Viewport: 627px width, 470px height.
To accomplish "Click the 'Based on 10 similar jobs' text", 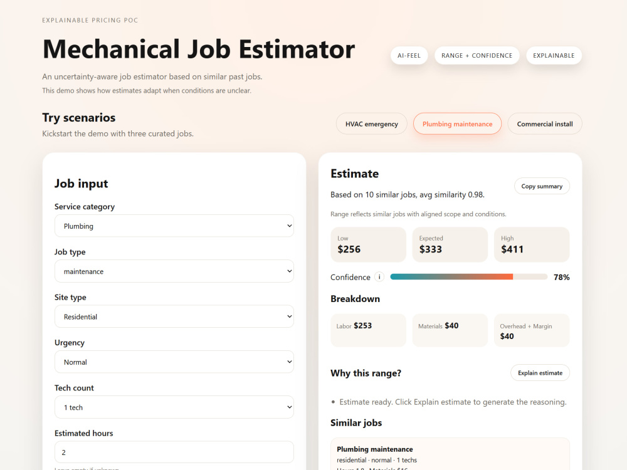I will click(408, 195).
